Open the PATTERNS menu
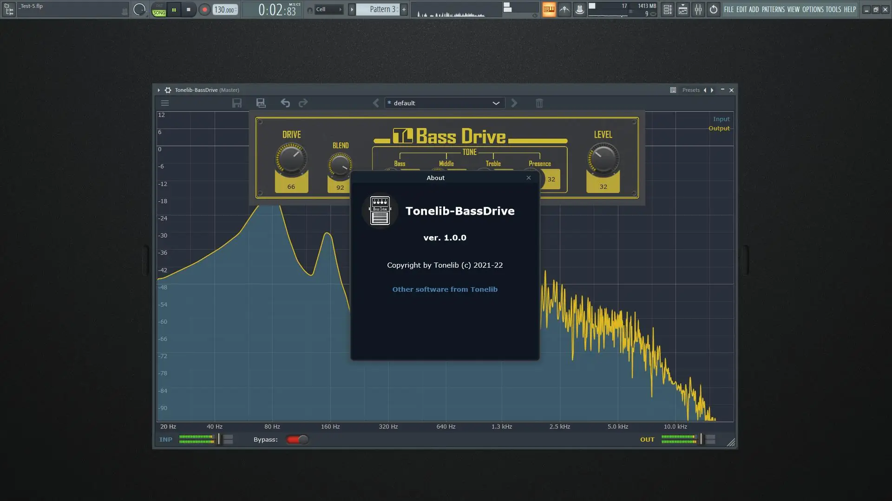The width and height of the screenshot is (892, 501). tap(773, 9)
